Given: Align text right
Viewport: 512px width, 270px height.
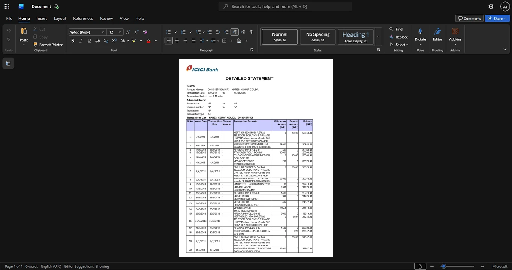Looking at the screenshot, I should pyautogui.click(x=185, y=40).
